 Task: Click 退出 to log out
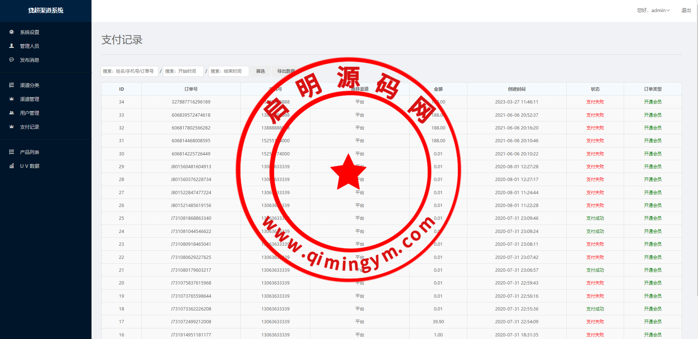[686, 10]
